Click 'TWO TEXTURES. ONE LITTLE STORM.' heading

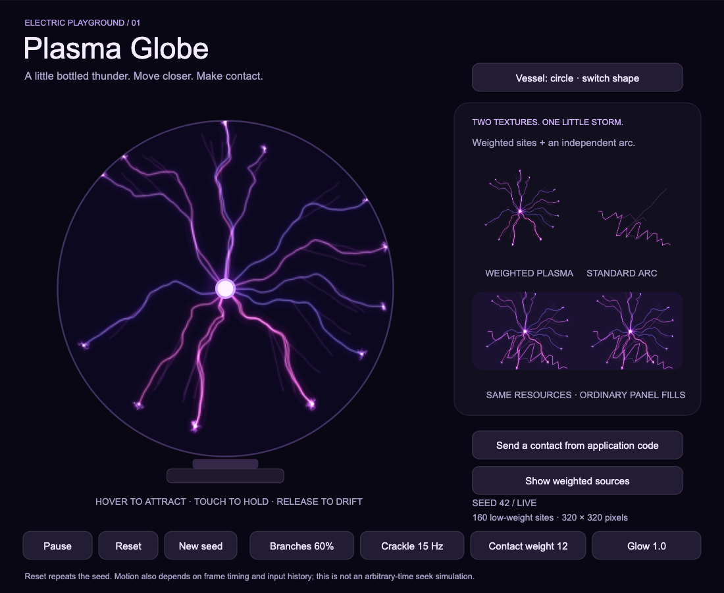pos(548,122)
